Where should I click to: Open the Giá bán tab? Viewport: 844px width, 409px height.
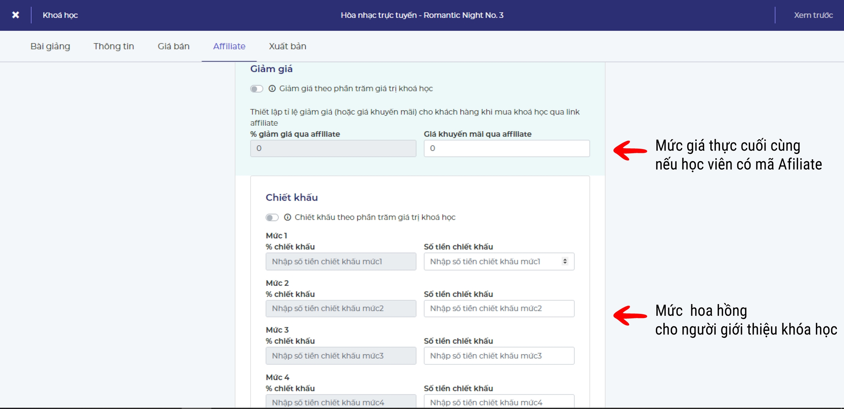click(173, 46)
